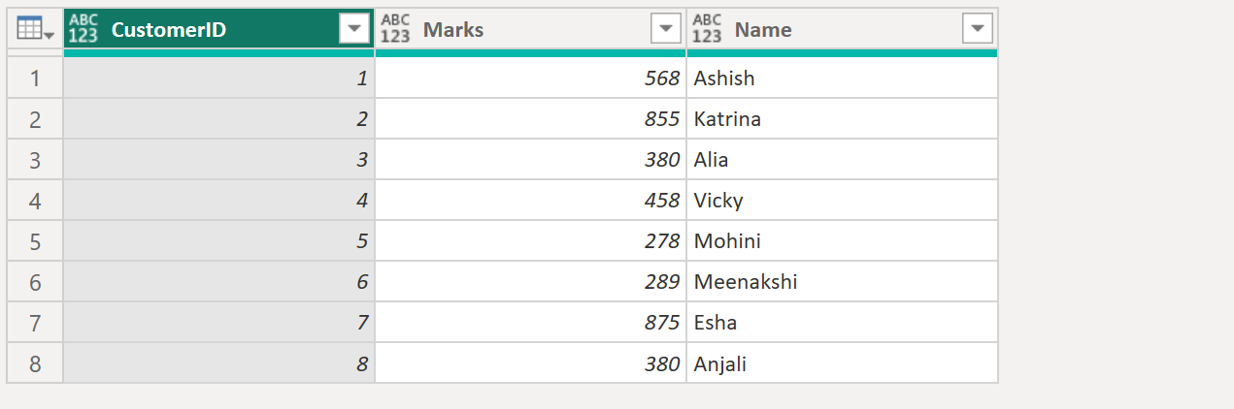
Task: Select row number 5
Action: point(35,241)
